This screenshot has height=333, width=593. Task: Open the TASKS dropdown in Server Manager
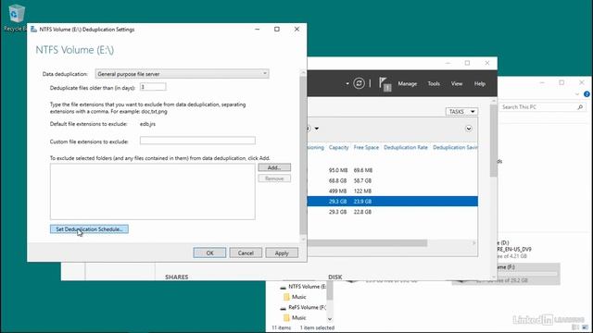click(461, 111)
